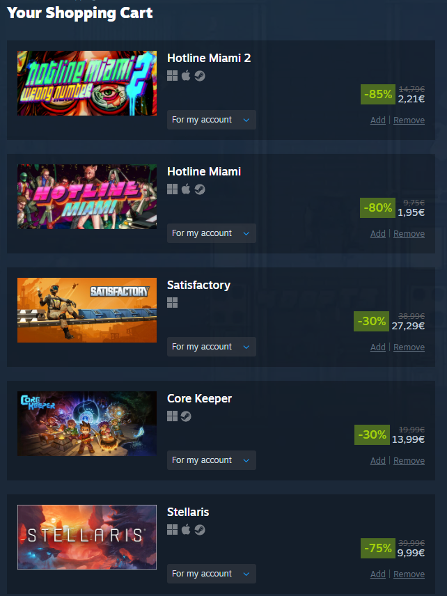Remove Hotline Miami 2 from cart
This screenshot has height=596, width=447.
point(409,120)
